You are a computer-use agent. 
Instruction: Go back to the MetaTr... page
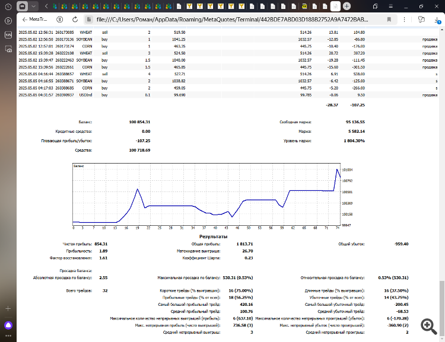click(34, 20)
